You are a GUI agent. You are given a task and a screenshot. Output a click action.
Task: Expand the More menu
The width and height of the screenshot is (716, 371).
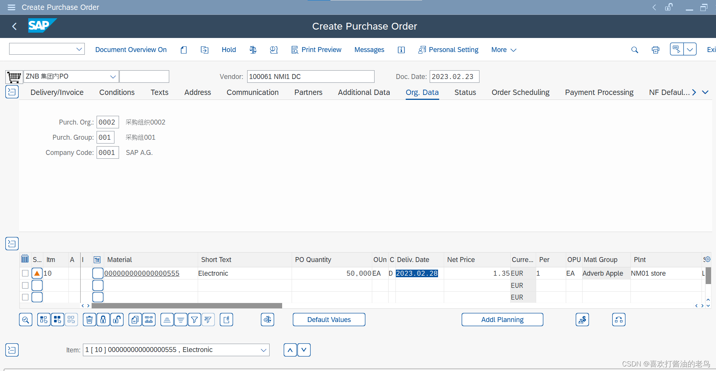503,49
